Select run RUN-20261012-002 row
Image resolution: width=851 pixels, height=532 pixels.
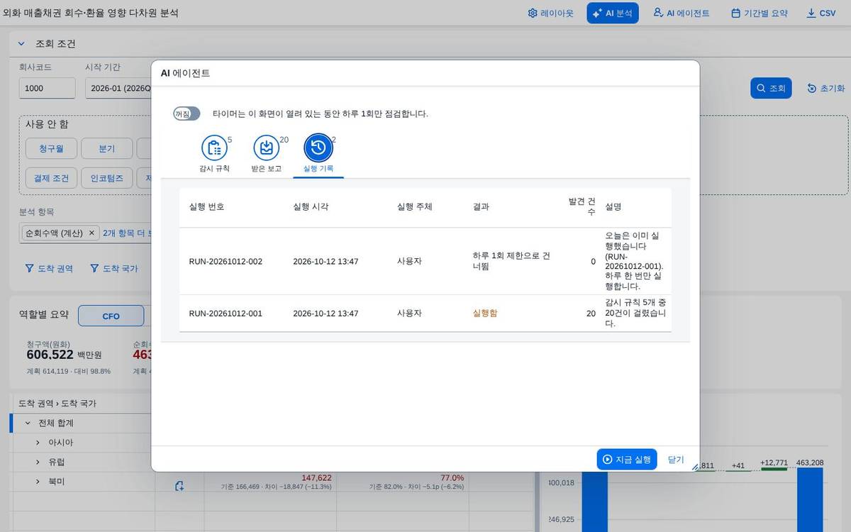[425, 261]
